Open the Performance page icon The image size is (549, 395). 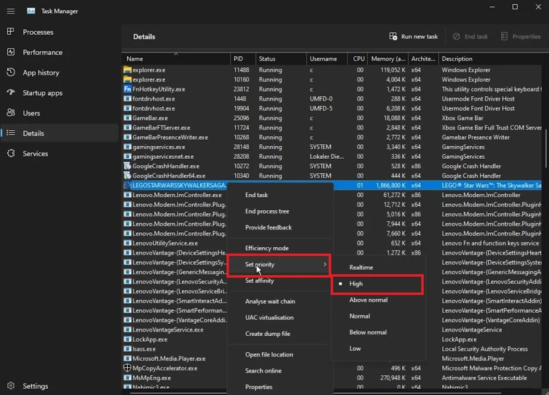point(11,52)
